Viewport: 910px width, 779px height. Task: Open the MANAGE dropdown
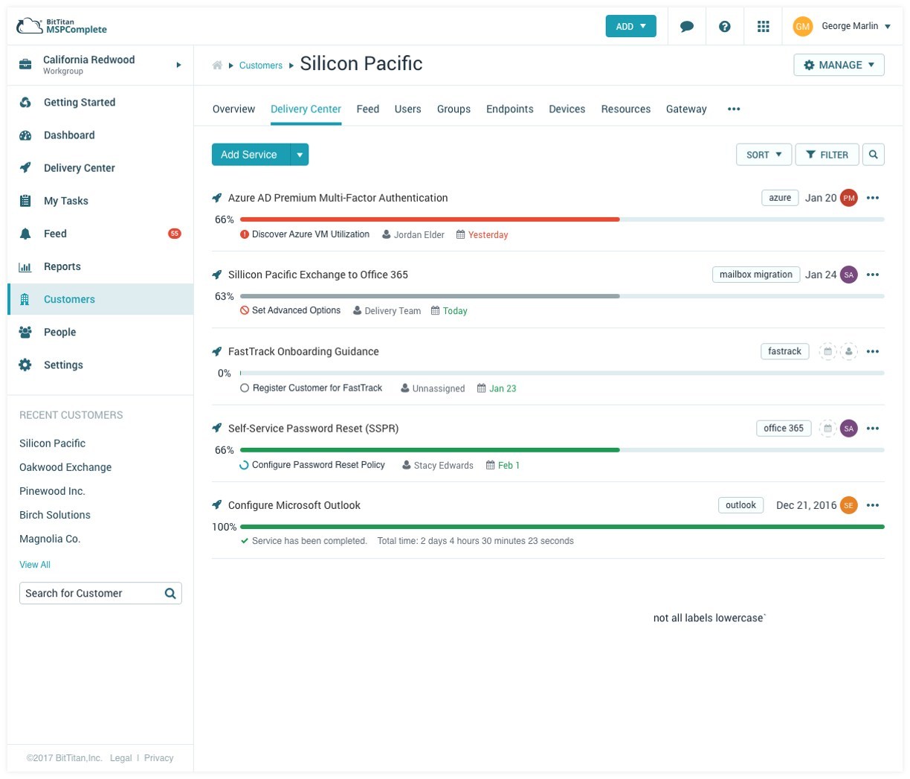point(839,65)
